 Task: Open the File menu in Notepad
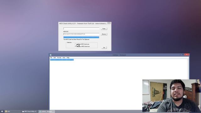[51, 58]
